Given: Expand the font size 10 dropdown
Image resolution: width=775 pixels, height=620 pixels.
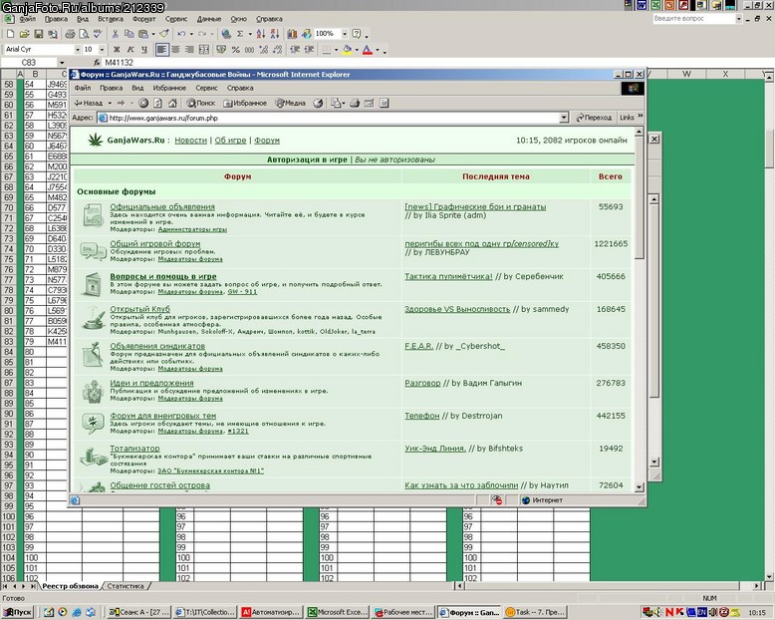Looking at the screenshot, I should [x=102, y=50].
